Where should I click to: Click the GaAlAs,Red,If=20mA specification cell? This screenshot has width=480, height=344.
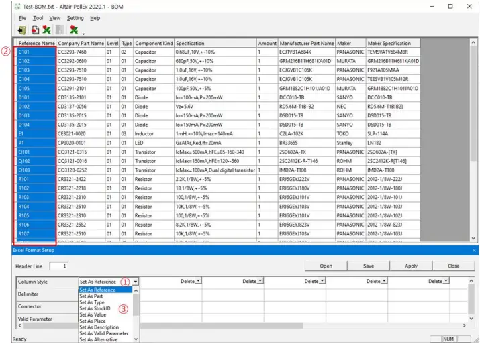(215, 143)
